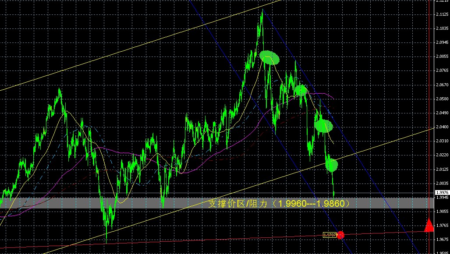
Task: Click the 2.0855 price axis value
Action: coord(442,56)
